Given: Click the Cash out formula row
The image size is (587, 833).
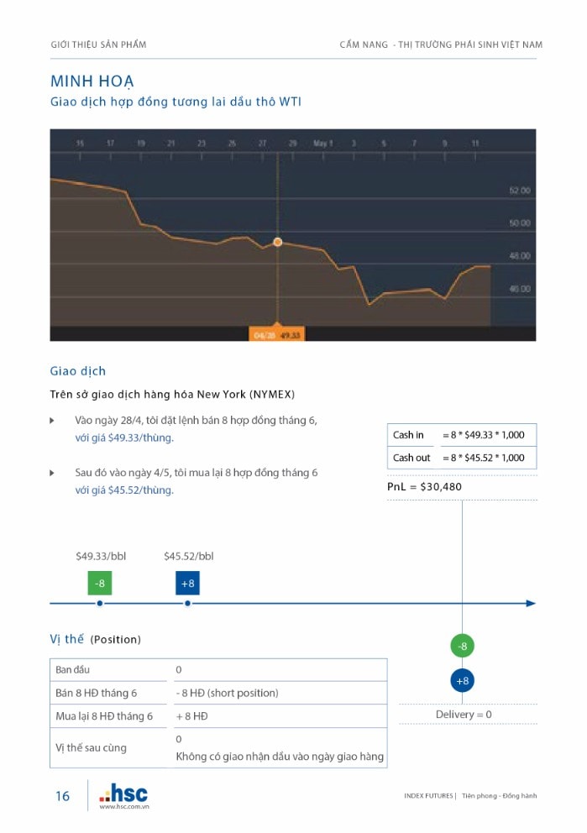Looking at the screenshot, I should tap(461, 458).
